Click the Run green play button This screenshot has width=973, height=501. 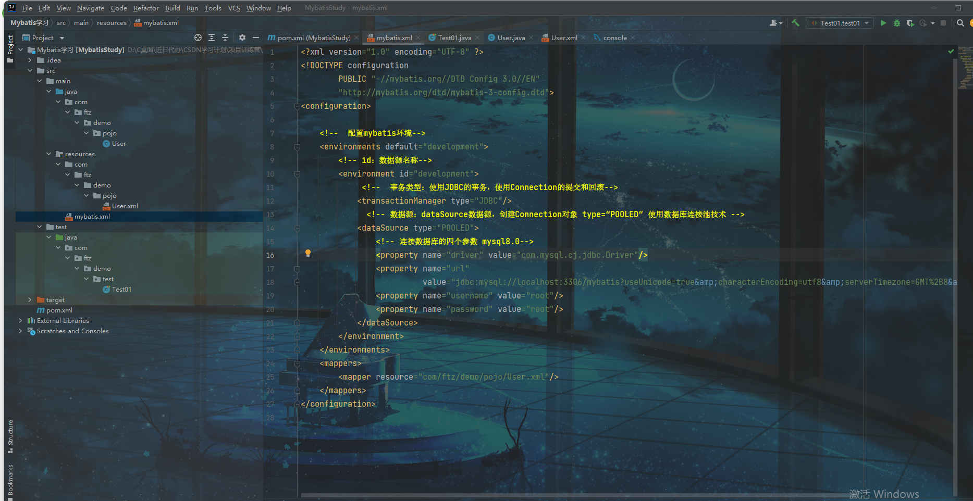click(x=883, y=23)
